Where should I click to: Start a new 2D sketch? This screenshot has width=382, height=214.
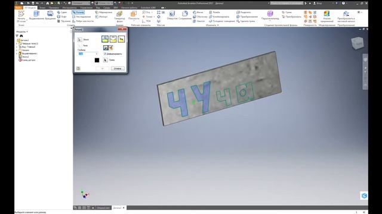tap(21, 16)
